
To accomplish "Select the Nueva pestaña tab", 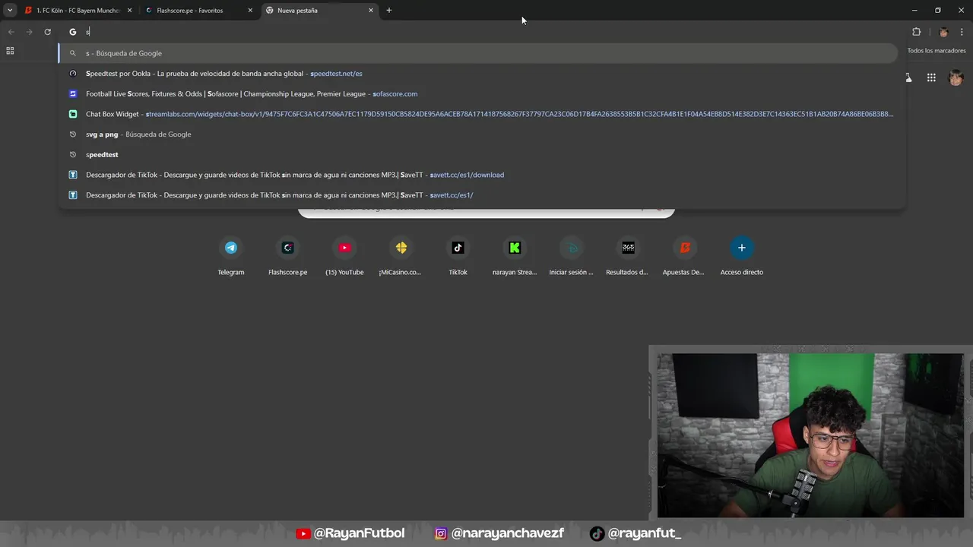I will pyautogui.click(x=319, y=11).
